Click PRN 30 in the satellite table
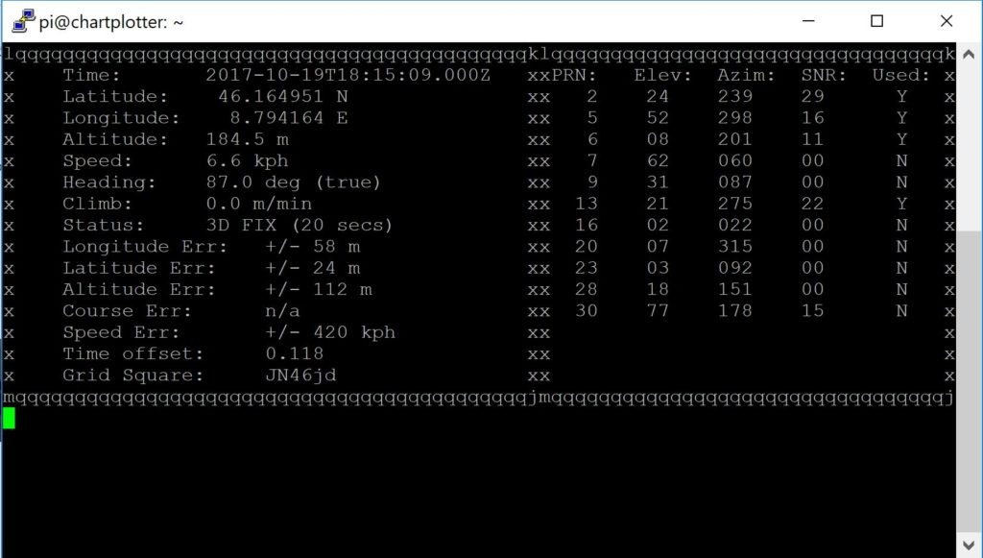The width and height of the screenshot is (983, 558). click(587, 311)
